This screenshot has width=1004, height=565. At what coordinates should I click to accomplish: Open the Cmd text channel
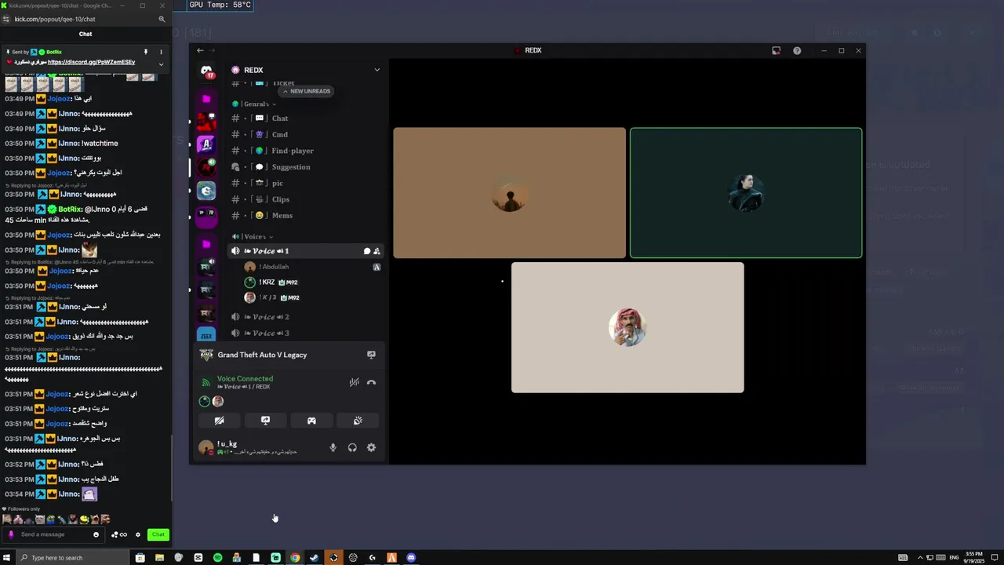click(306, 134)
